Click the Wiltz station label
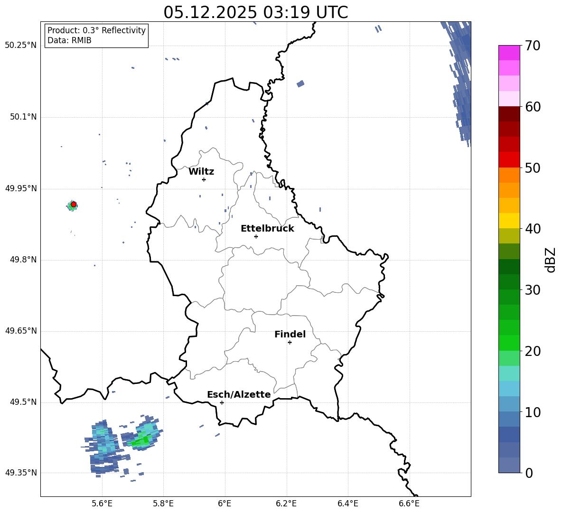562x513 pixels. (201, 172)
